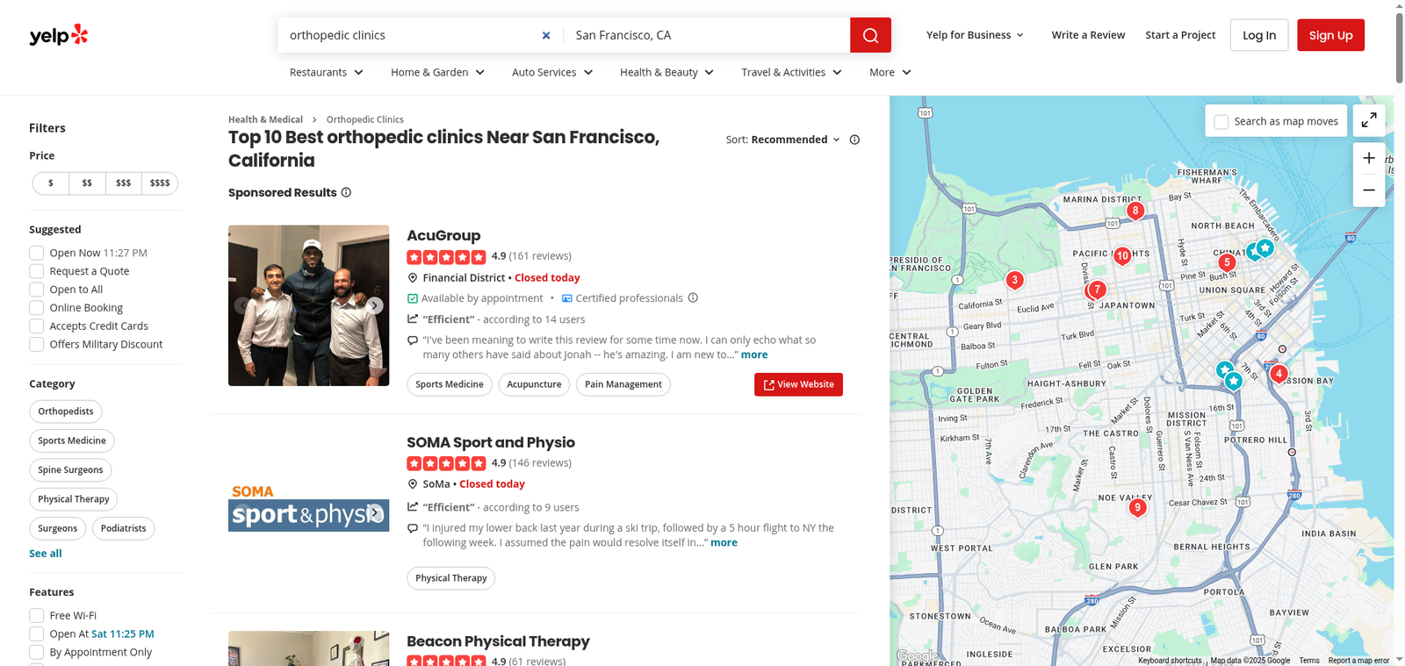Click the Certified professionals info icon

point(693,297)
